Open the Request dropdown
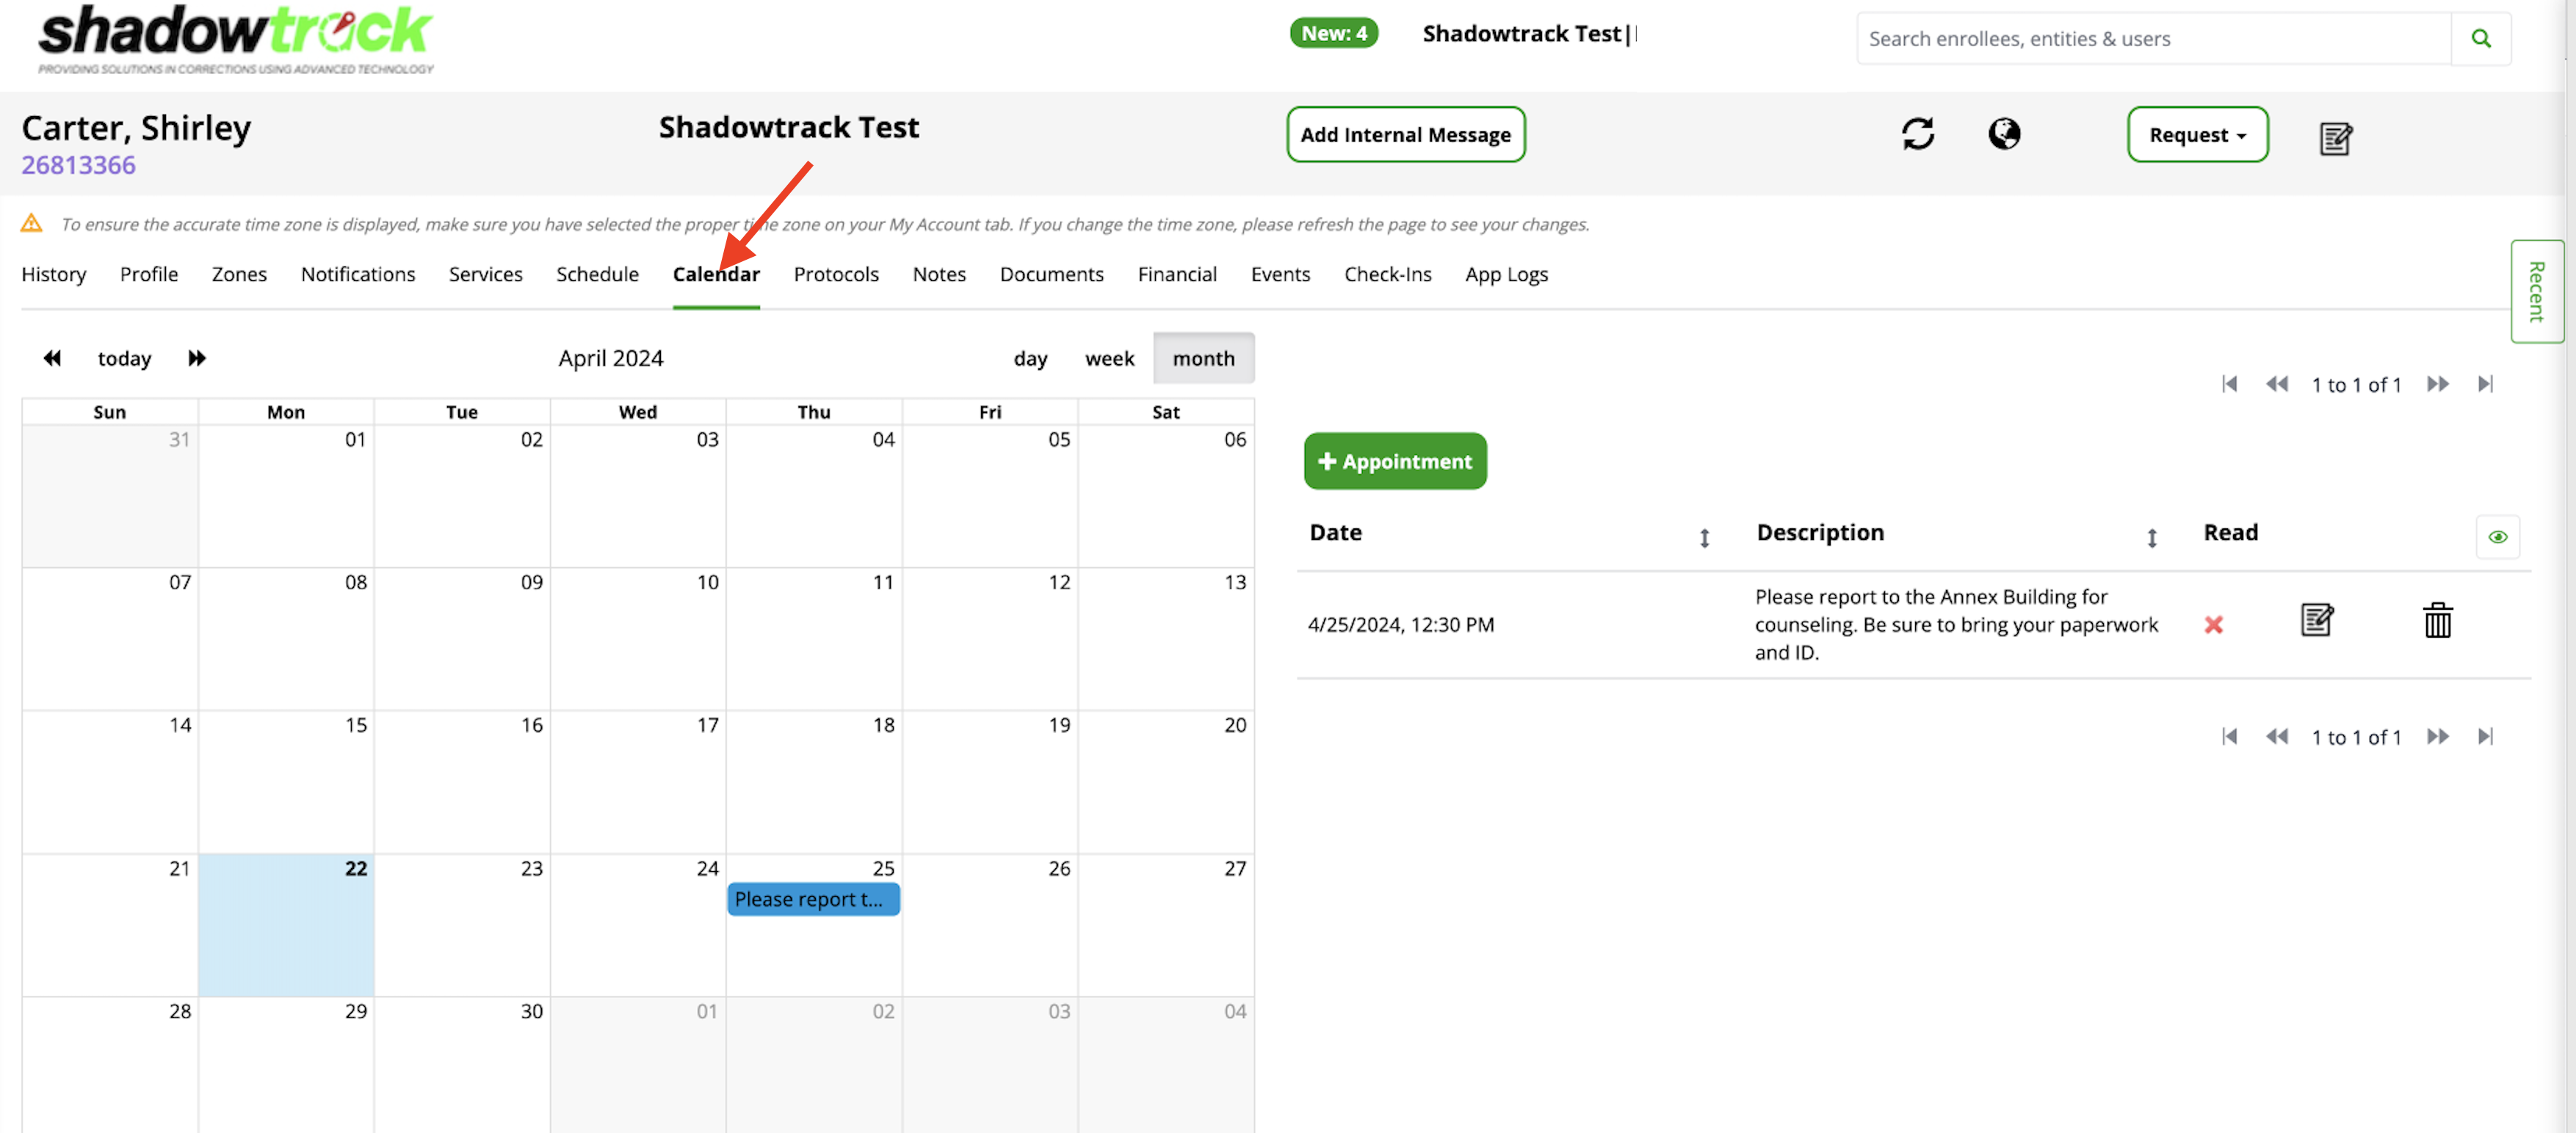 click(x=2197, y=135)
